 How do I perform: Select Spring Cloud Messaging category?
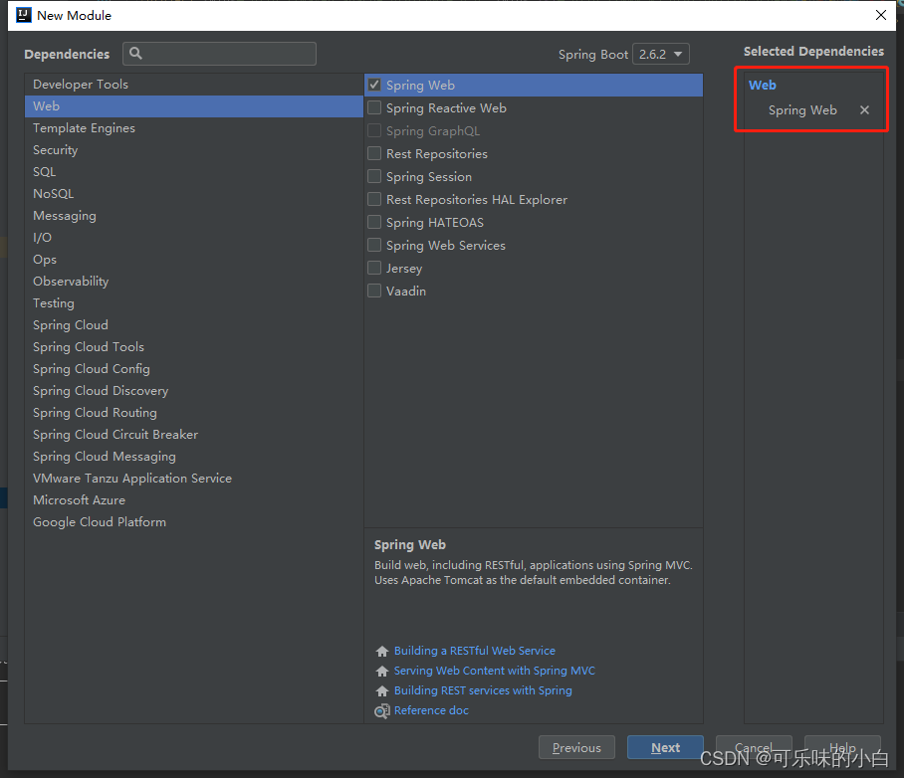pyautogui.click(x=194, y=457)
